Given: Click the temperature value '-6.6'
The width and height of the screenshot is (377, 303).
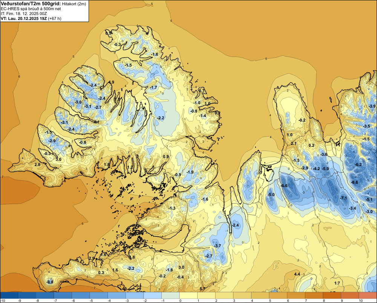Looking at the screenshot, I should pos(284,186).
